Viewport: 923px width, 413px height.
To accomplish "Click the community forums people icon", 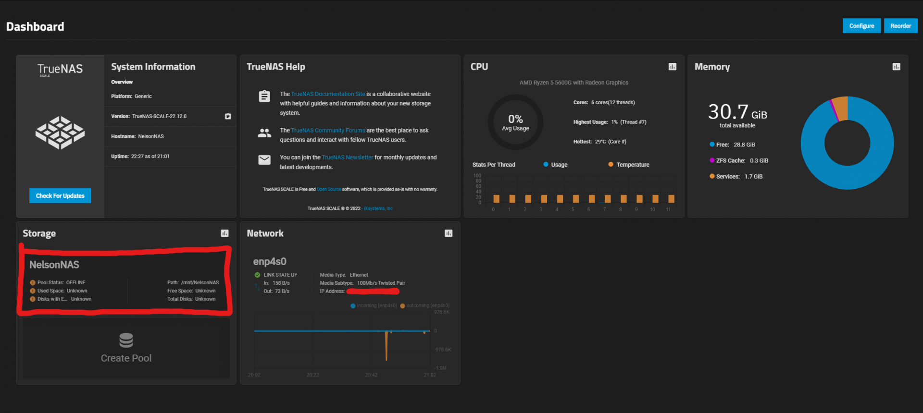I will [264, 133].
